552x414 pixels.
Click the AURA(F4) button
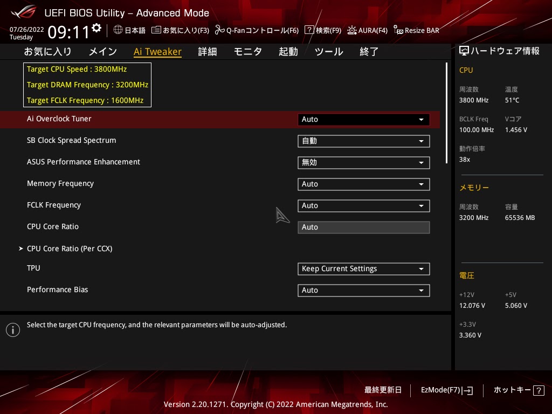click(x=367, y=30)
